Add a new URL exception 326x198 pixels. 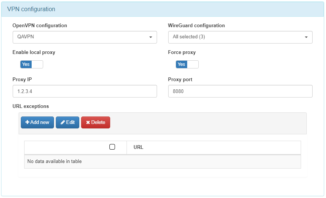coord(37,122)
